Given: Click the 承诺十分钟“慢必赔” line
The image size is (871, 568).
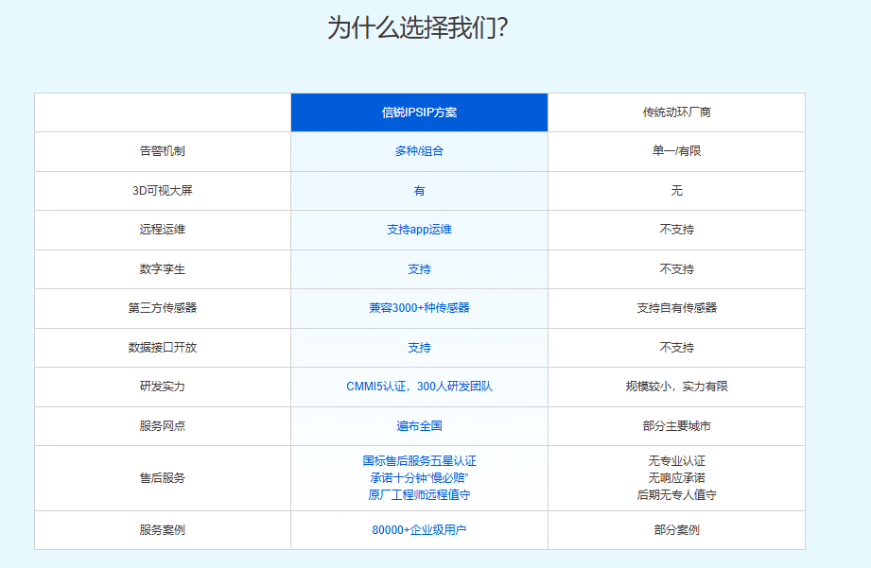Looking at the screenshot, I should click(x=419, y=478).
